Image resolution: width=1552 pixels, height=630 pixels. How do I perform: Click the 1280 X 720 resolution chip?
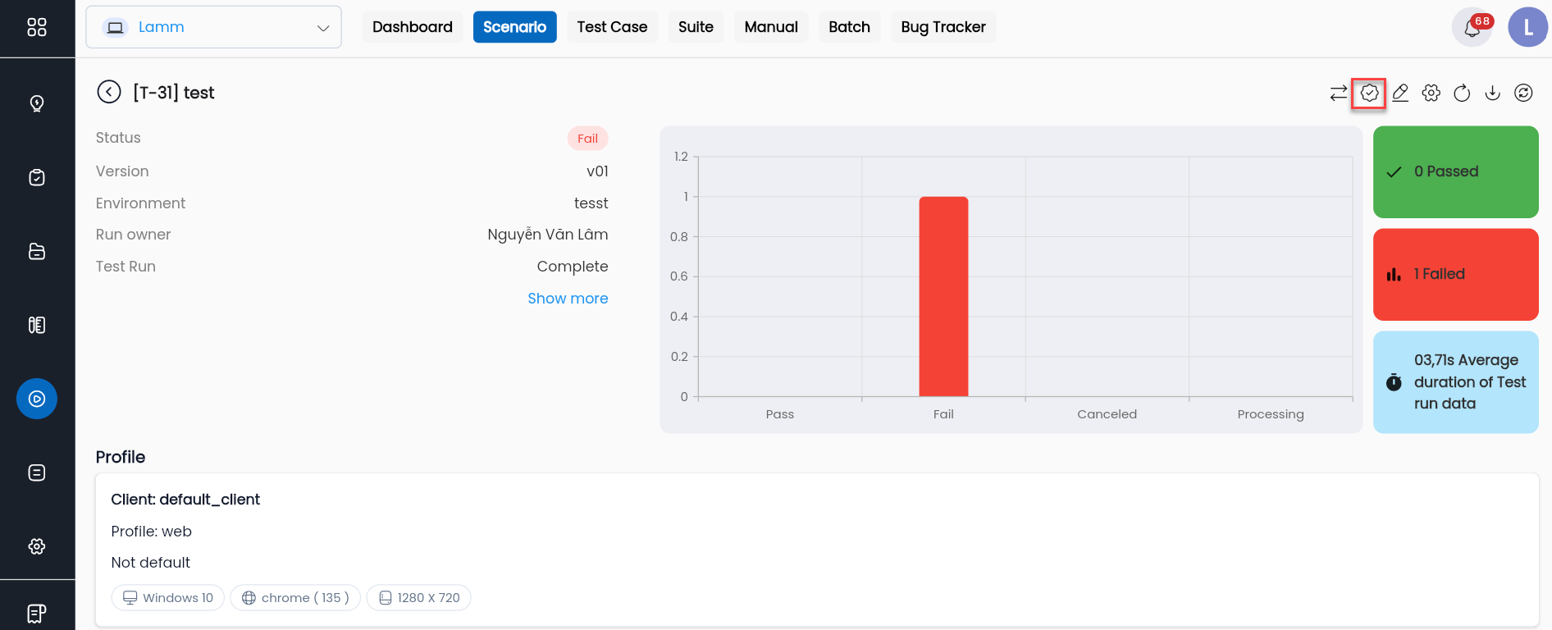(419, 598)
